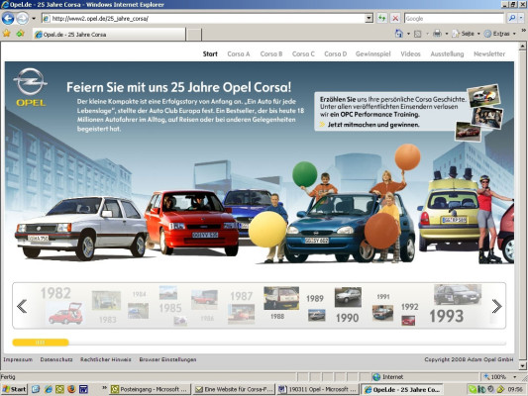Click the RSS feeds toolbar icon

click(418, 34)
